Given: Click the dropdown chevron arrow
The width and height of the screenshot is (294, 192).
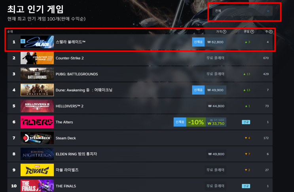Looking at the screenshot, I should pyautogui.click(x=268, y=11).
